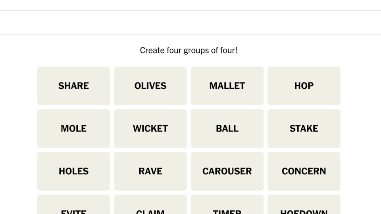This screenshot has height=214, width=381.
Task: Choose the tile directly above CONCERN
Action: (x=304, y=128)
